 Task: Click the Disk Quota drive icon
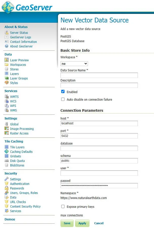7,160
